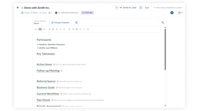
Task: Click Change Template button
Action: click(x=60, y=22)
